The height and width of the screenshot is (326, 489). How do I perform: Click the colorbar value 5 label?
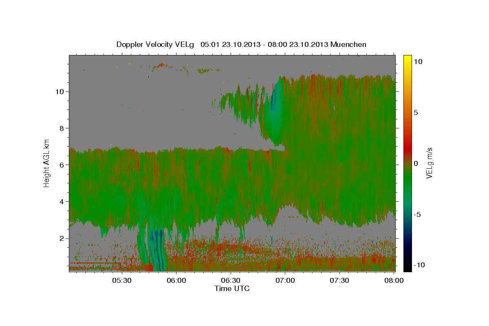tap(416, 112)
